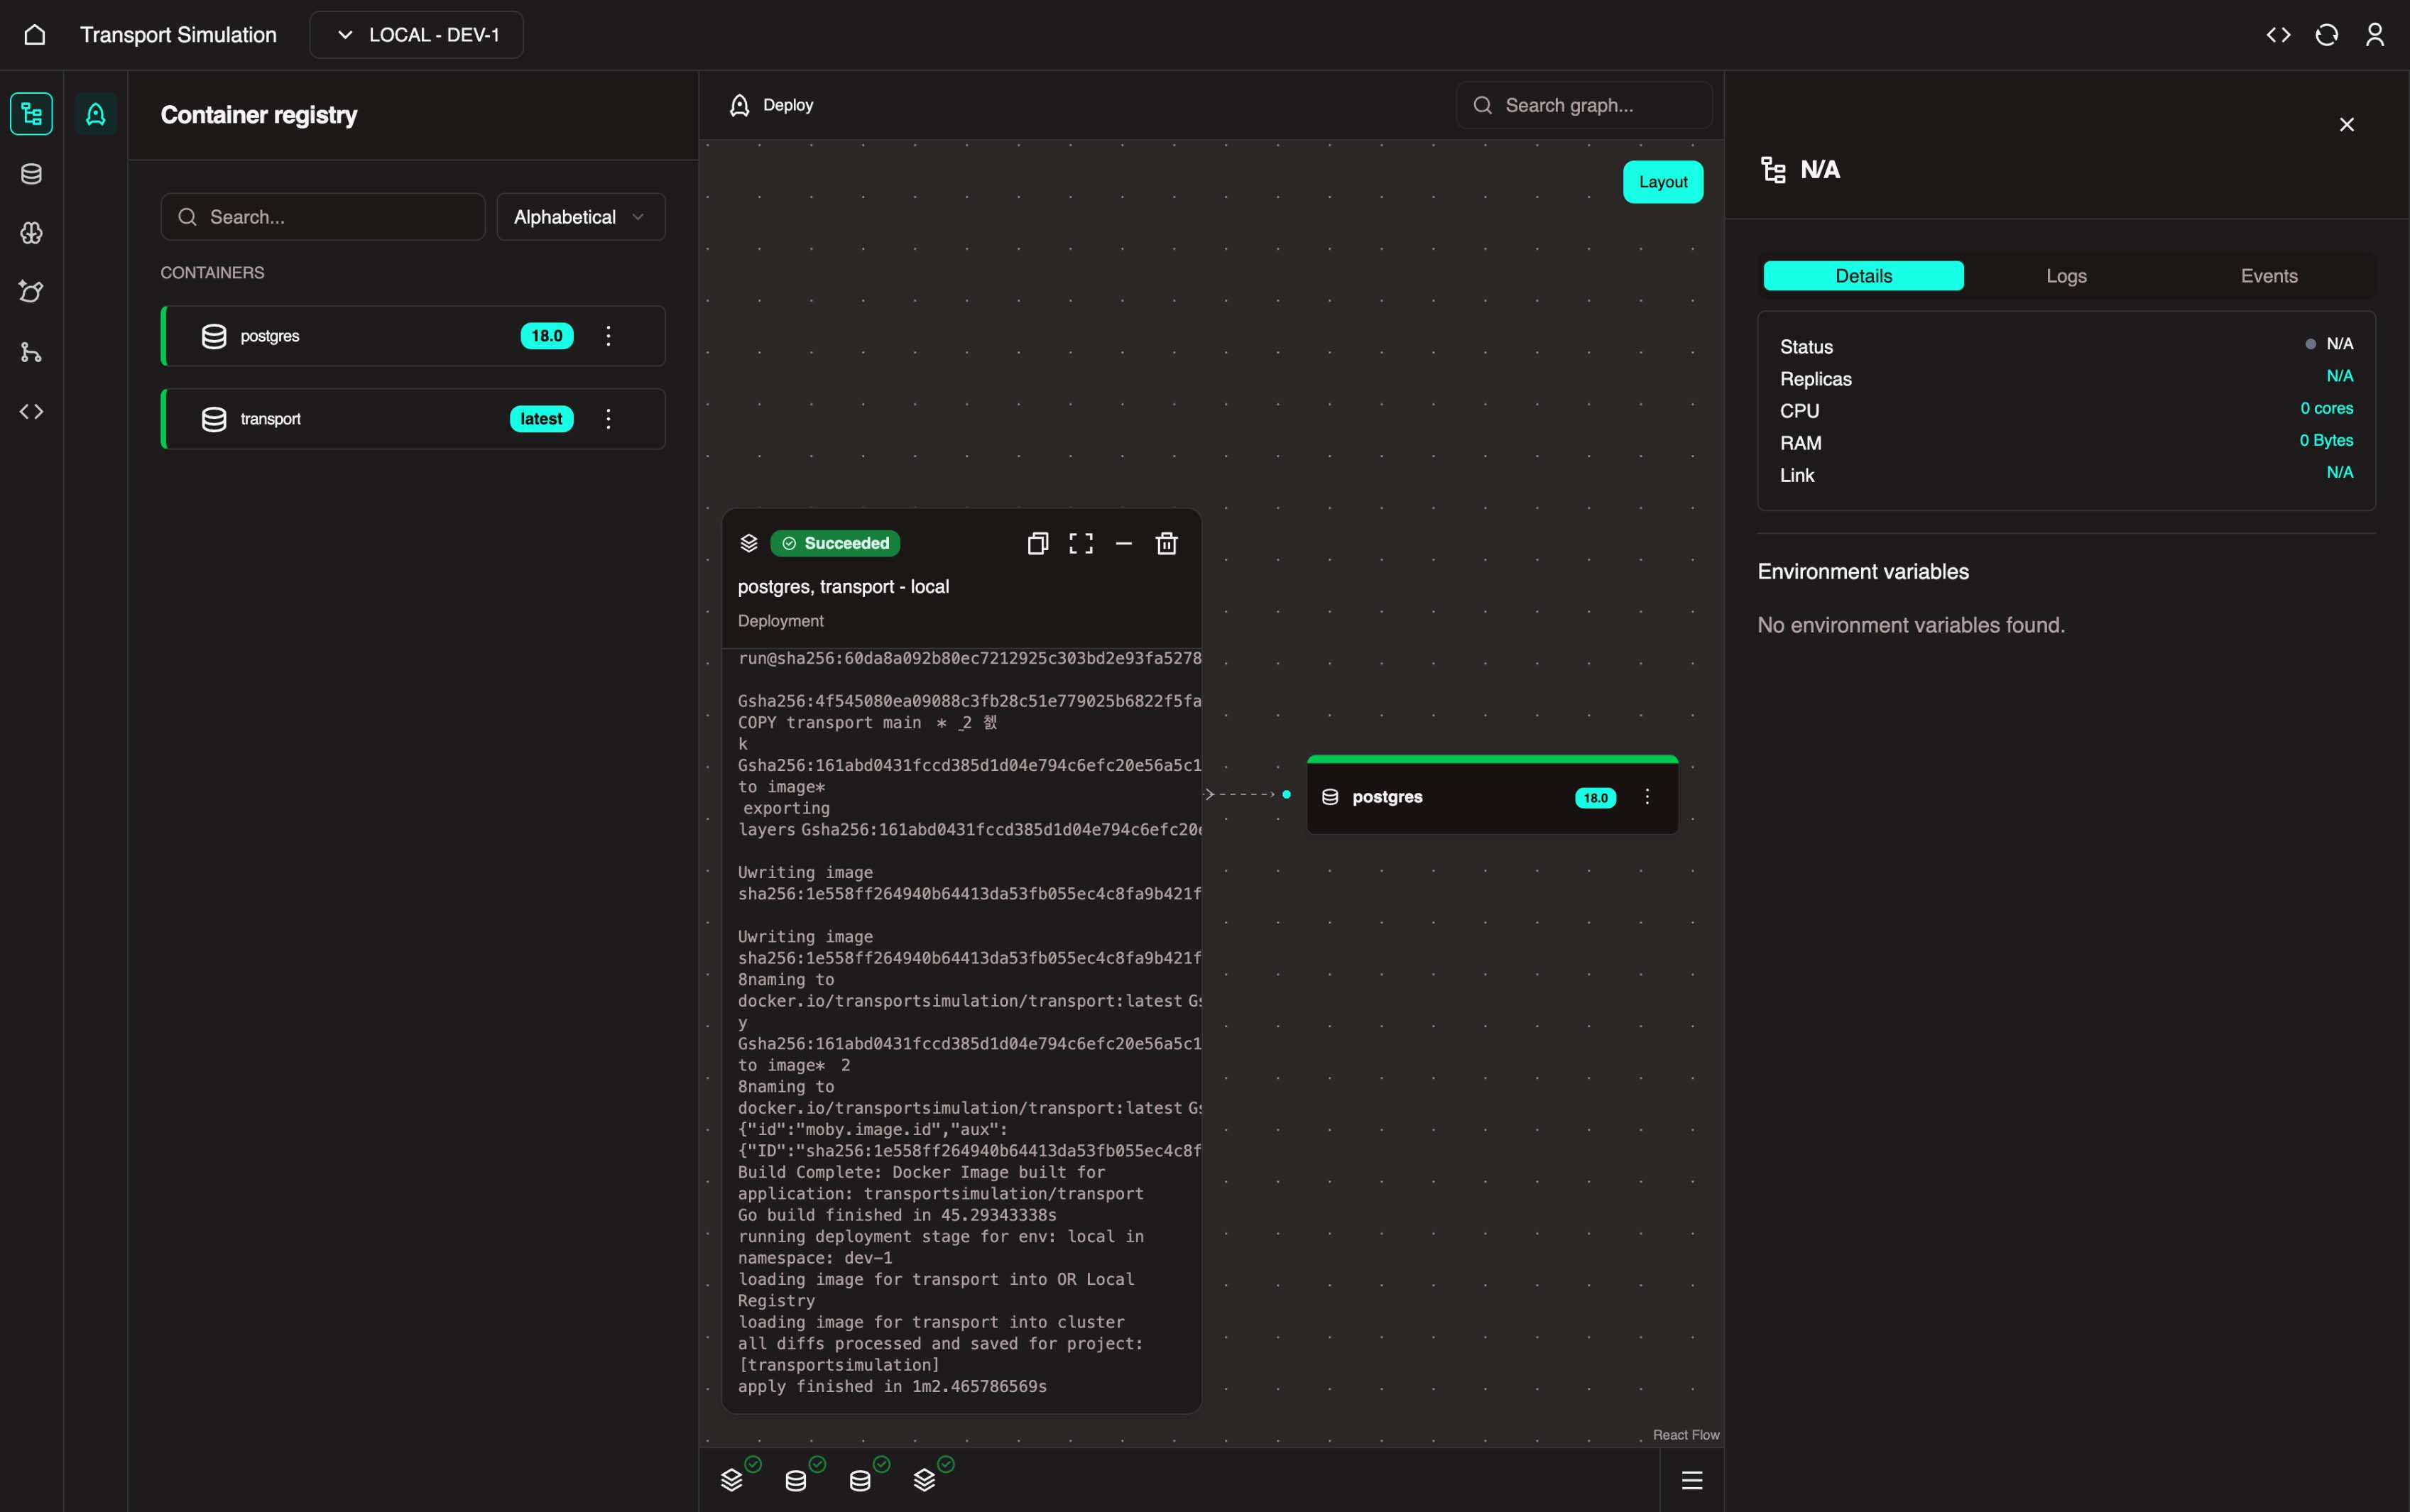Click the Container registry search field
Screen dimensions: 2410x1512
323,217
